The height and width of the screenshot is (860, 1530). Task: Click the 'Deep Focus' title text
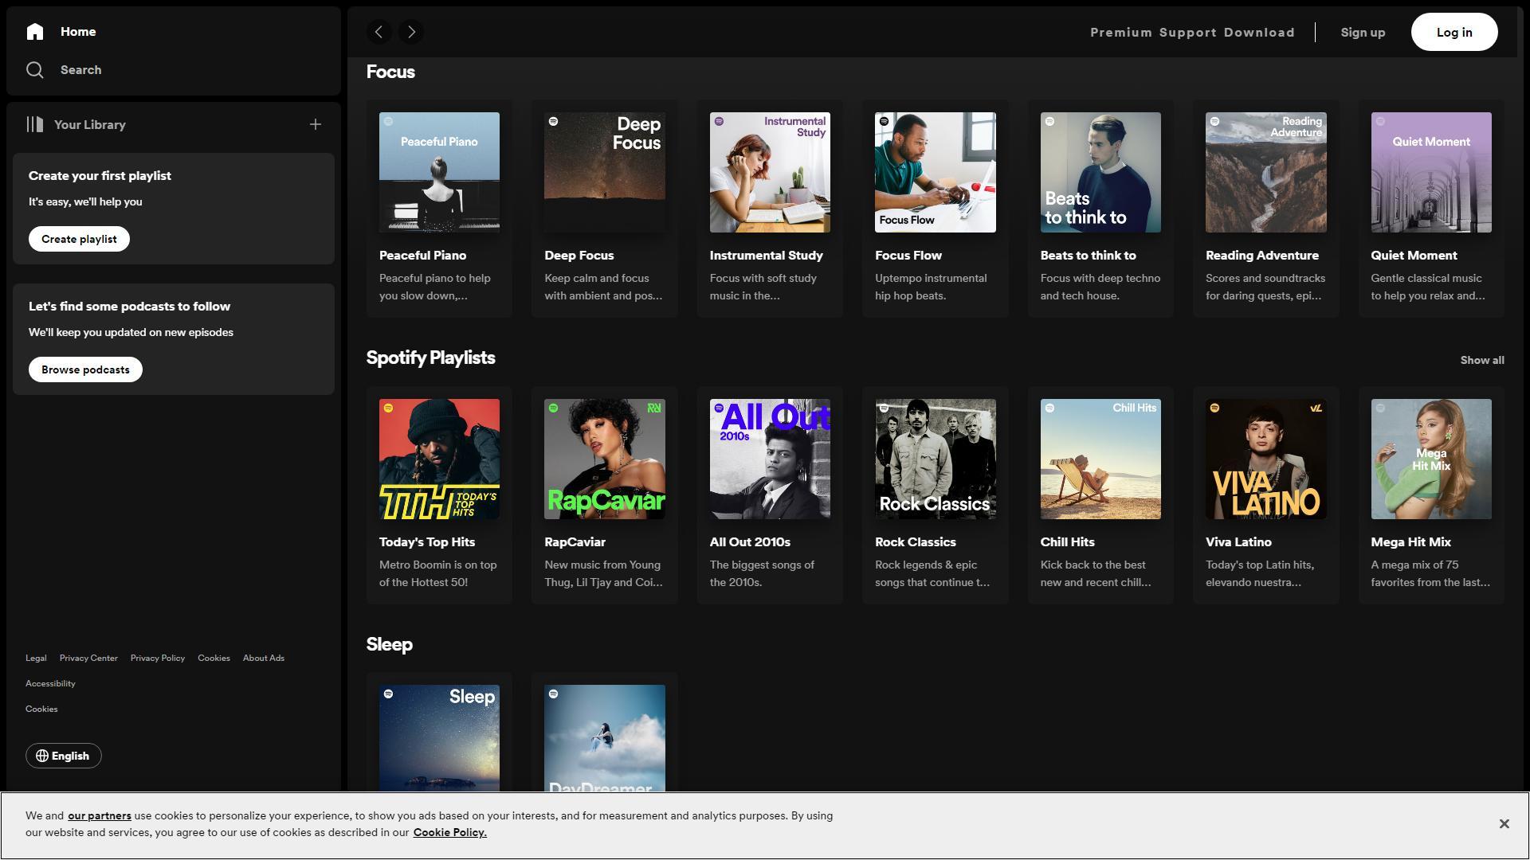[x=579, y=256]
